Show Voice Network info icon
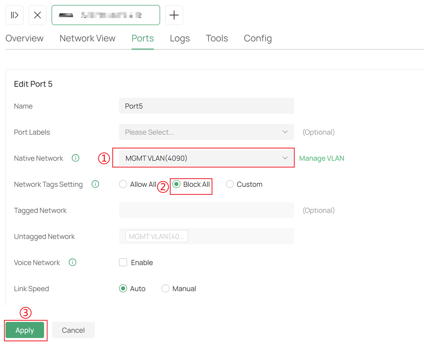Viewport: 424px width, 342px height. tap(73, 262)
